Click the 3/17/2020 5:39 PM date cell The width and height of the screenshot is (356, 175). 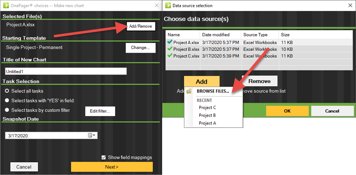tap(220, 56)
